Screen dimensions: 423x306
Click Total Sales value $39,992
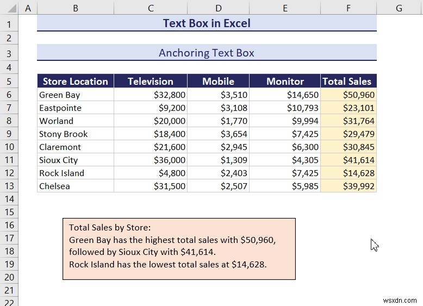click(349, 186)
